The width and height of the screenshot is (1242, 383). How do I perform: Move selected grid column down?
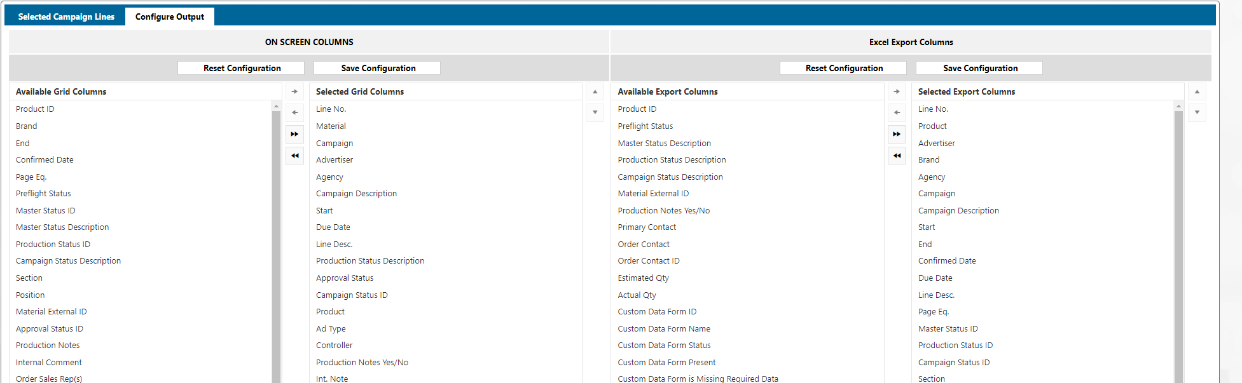click(x=595, y=112)
